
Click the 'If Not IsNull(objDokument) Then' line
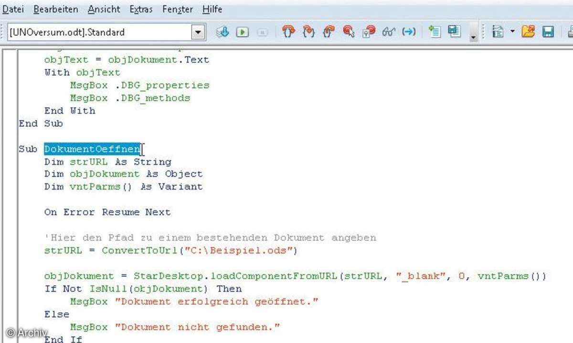143,288
